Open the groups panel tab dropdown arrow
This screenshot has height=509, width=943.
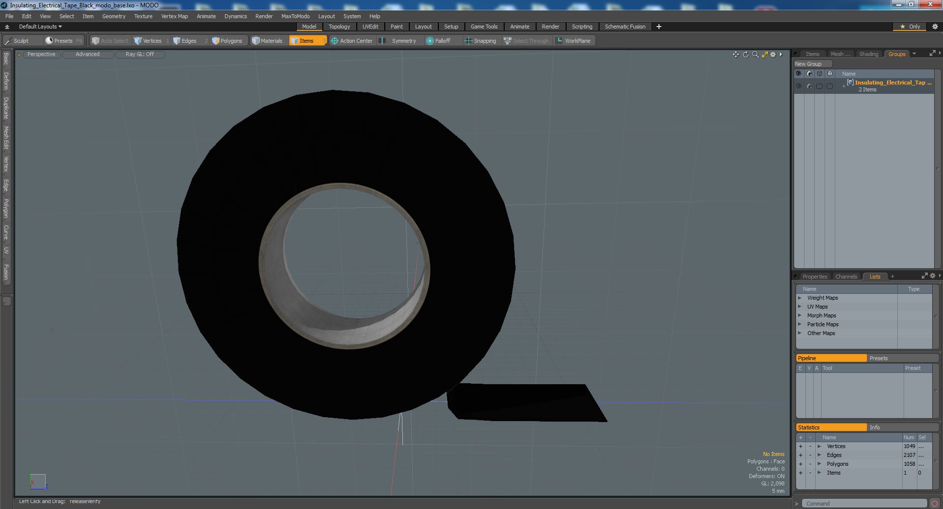coord(914,54)
